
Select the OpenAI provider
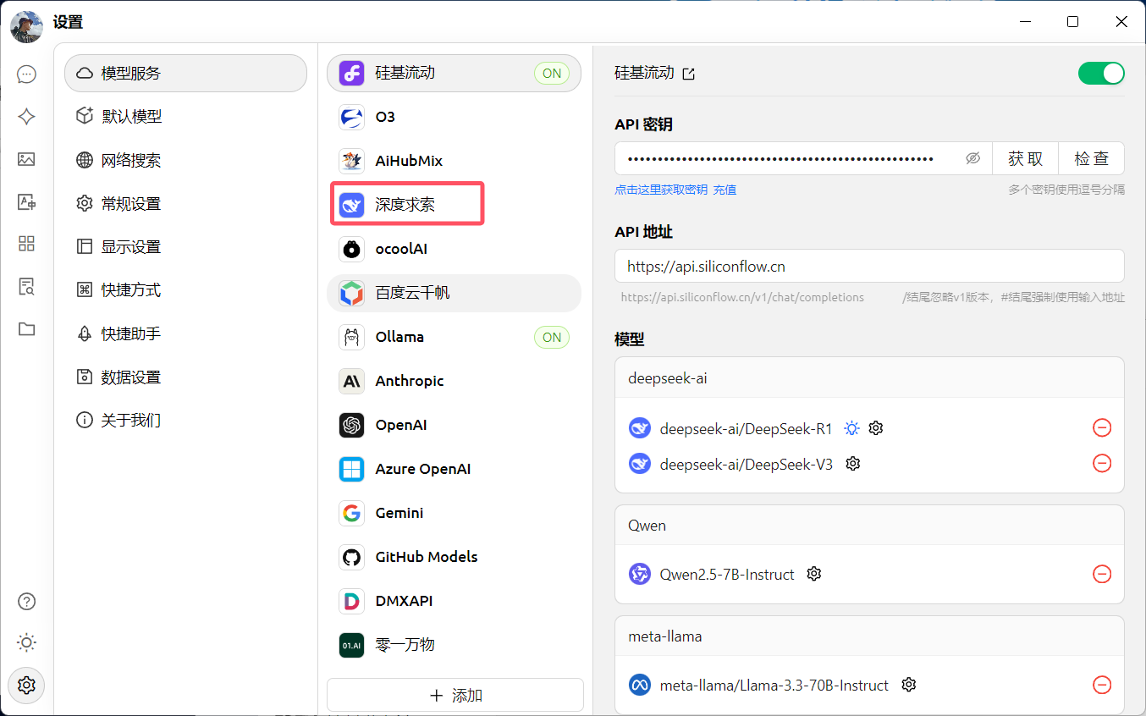point(454,425)
